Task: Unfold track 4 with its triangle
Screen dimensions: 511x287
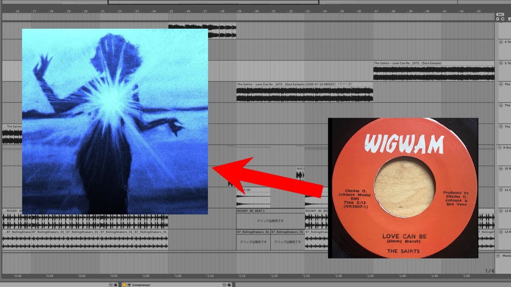Action: pos(501,42)
